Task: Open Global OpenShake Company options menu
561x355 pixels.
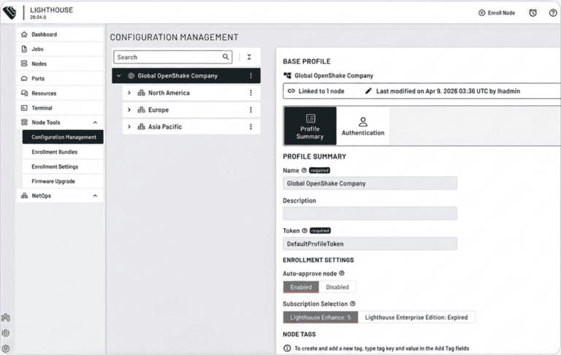Action: pos(251,76)
